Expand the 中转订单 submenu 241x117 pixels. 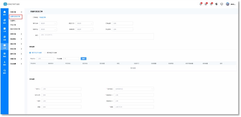16,34
